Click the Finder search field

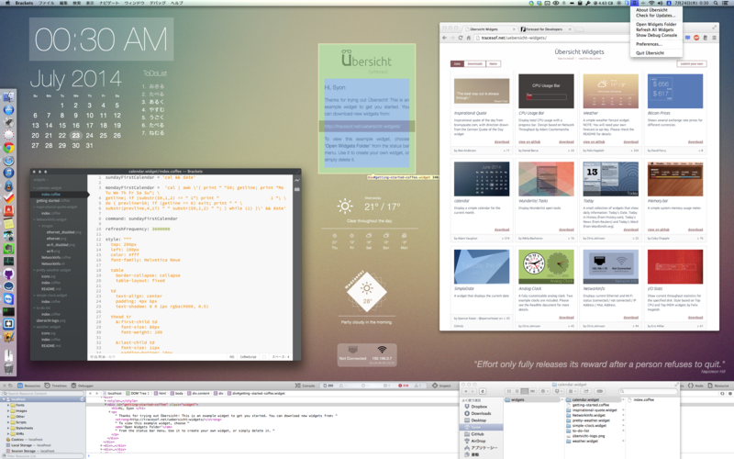(649, 391)
